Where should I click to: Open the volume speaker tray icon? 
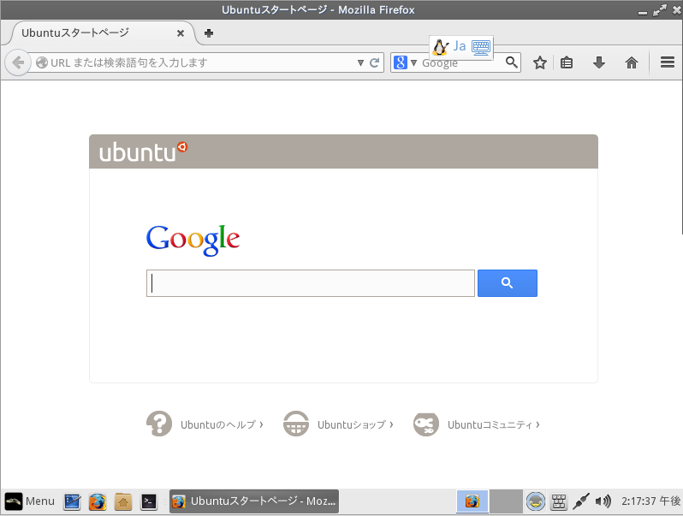point(603,501)
